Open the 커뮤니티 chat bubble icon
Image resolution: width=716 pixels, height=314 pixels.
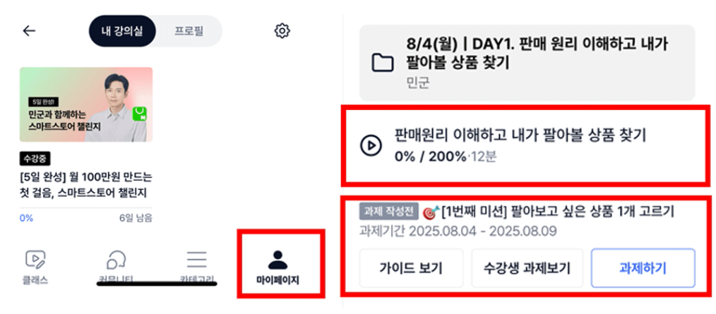(x=116, y=260)
